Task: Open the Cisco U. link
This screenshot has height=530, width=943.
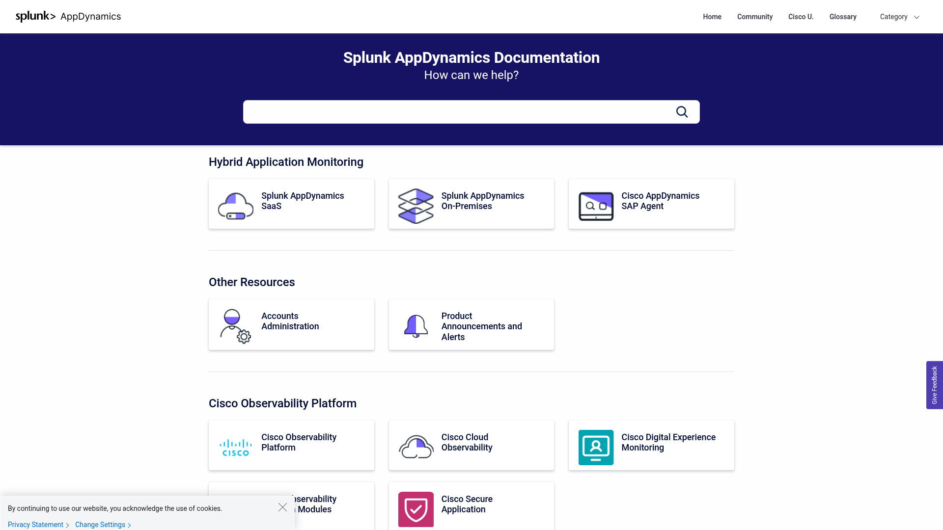Action: click(801, 16)
